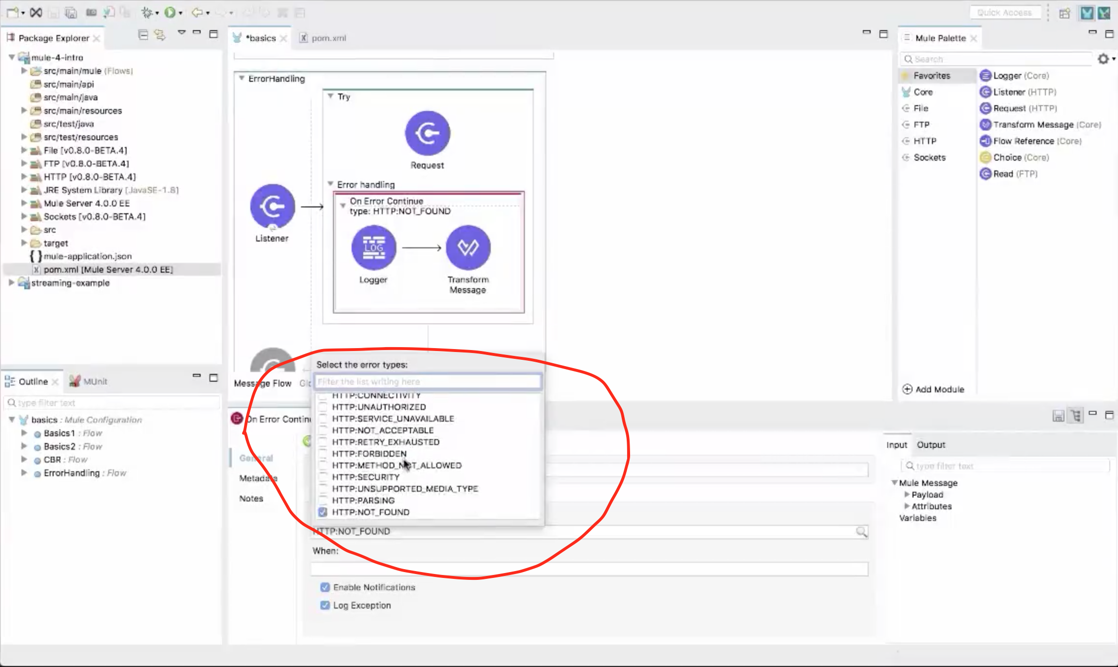Collapse the Try scope triangle
The height and width of the screenshot is (667, 1118).
331,96
